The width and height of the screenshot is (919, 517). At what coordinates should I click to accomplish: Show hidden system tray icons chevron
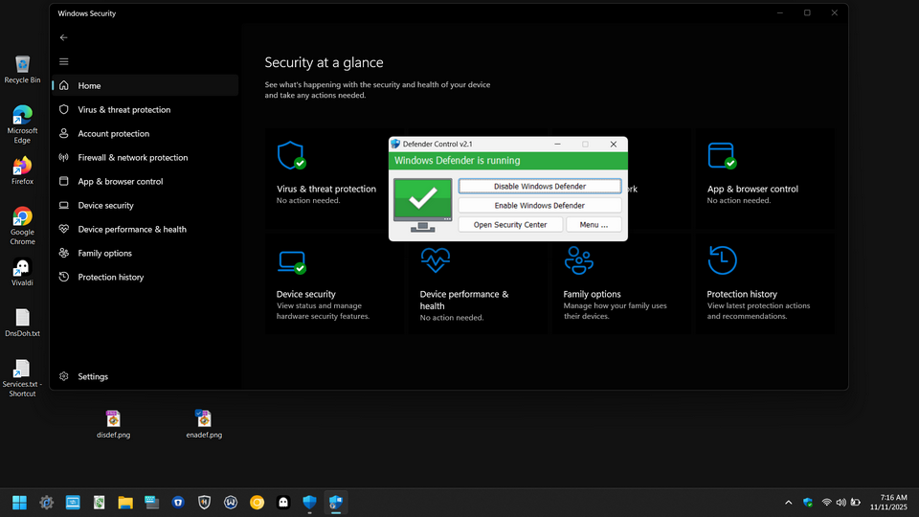coord(788,503)
